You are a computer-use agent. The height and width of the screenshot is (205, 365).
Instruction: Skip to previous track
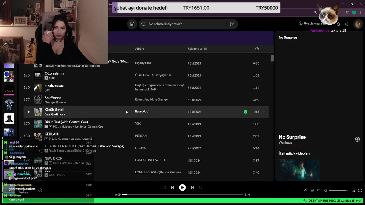click(x=173, y=188)
